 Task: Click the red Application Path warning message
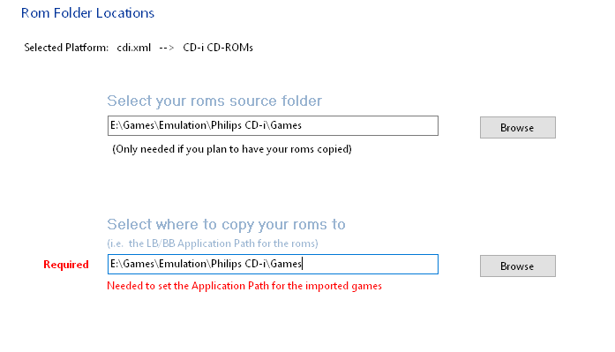tap(244, 286)
